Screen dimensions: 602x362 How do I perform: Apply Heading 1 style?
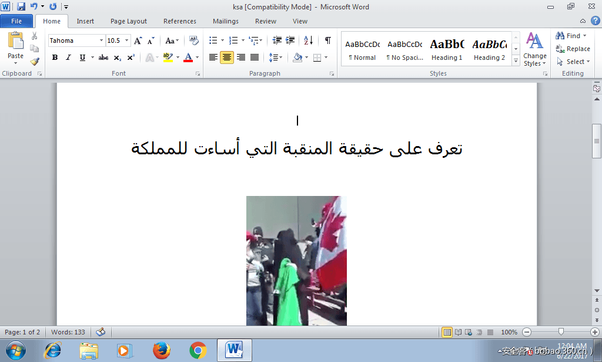447,48
